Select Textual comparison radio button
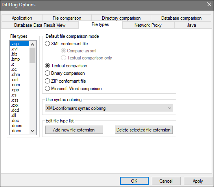Image resolution: width=214 pixels, height=187 pixels. tap(66, 66)
